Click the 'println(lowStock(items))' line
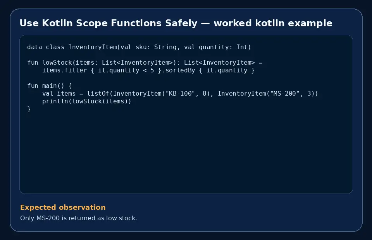The image size is (372, 240). coord(86,101)
